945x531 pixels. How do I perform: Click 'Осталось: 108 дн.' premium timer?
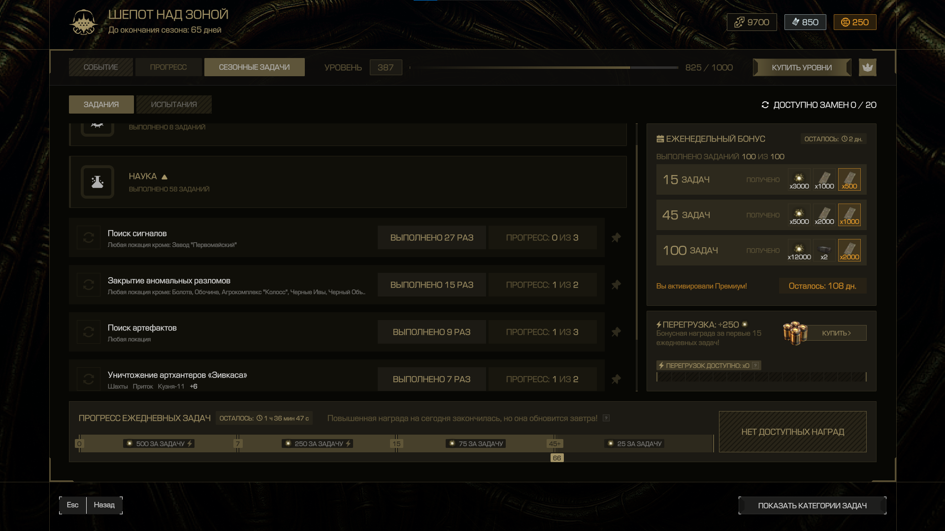[x=822, y=286]
